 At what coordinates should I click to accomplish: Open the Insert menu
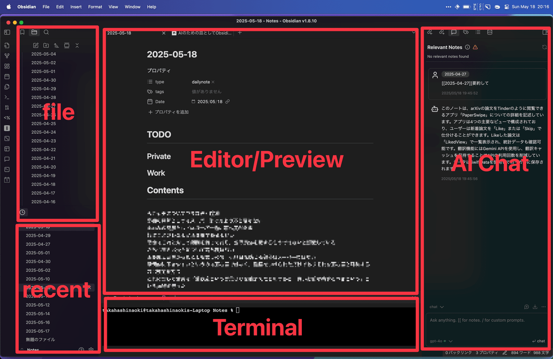click(x=76, y=6)
